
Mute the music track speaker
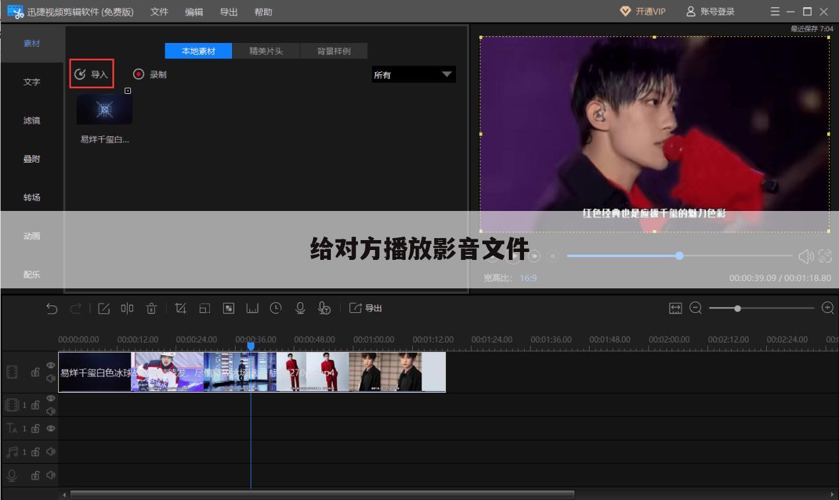point(51,452)
